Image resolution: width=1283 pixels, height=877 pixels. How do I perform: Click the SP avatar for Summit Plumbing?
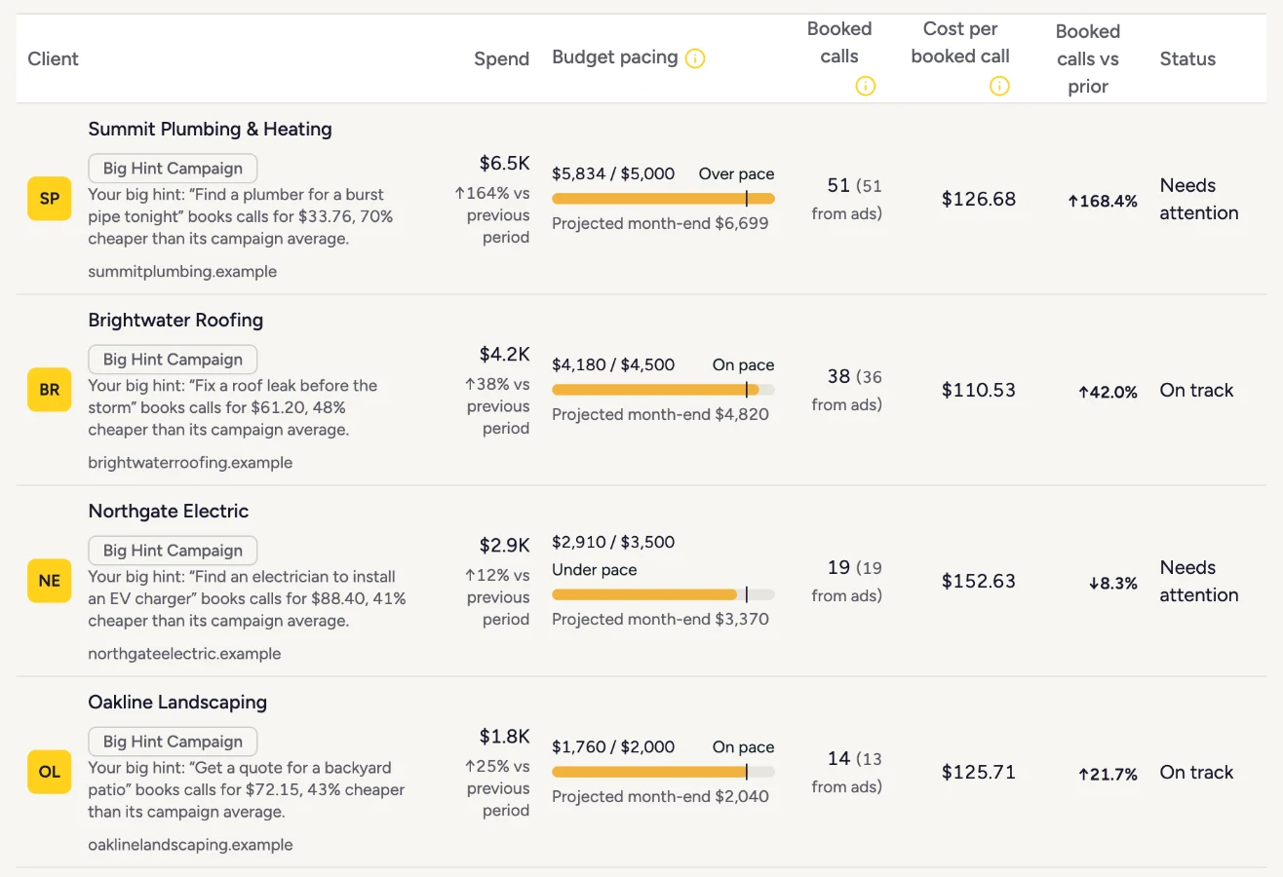50,199
